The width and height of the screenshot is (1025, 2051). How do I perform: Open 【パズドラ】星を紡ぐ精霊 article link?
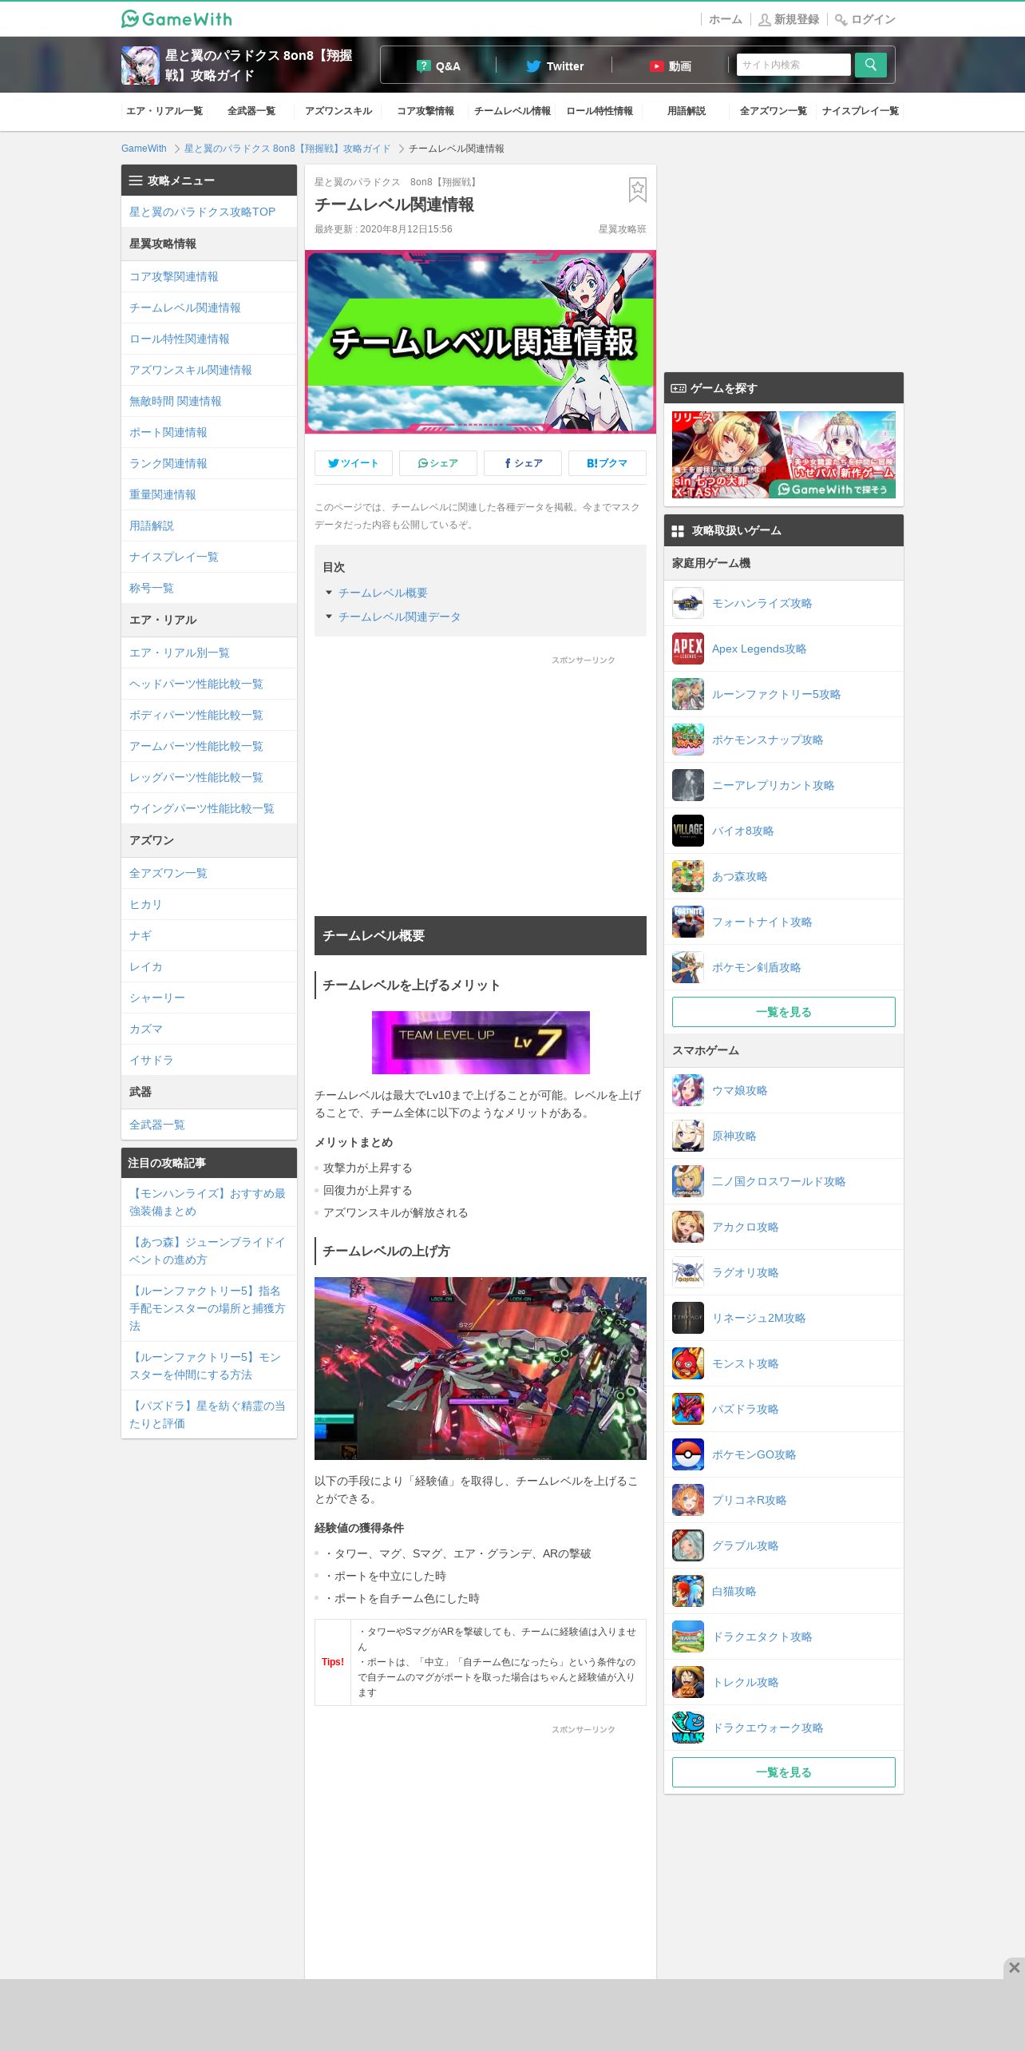point(208,1414)
